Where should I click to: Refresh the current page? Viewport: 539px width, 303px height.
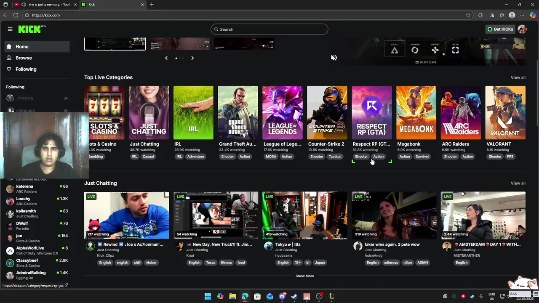tap(16, 15)
